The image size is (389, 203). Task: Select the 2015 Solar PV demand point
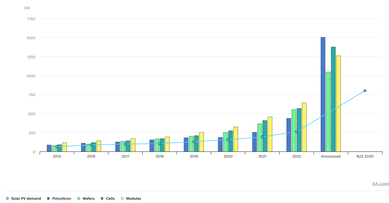pyautogui.click(x=57, y=147)
